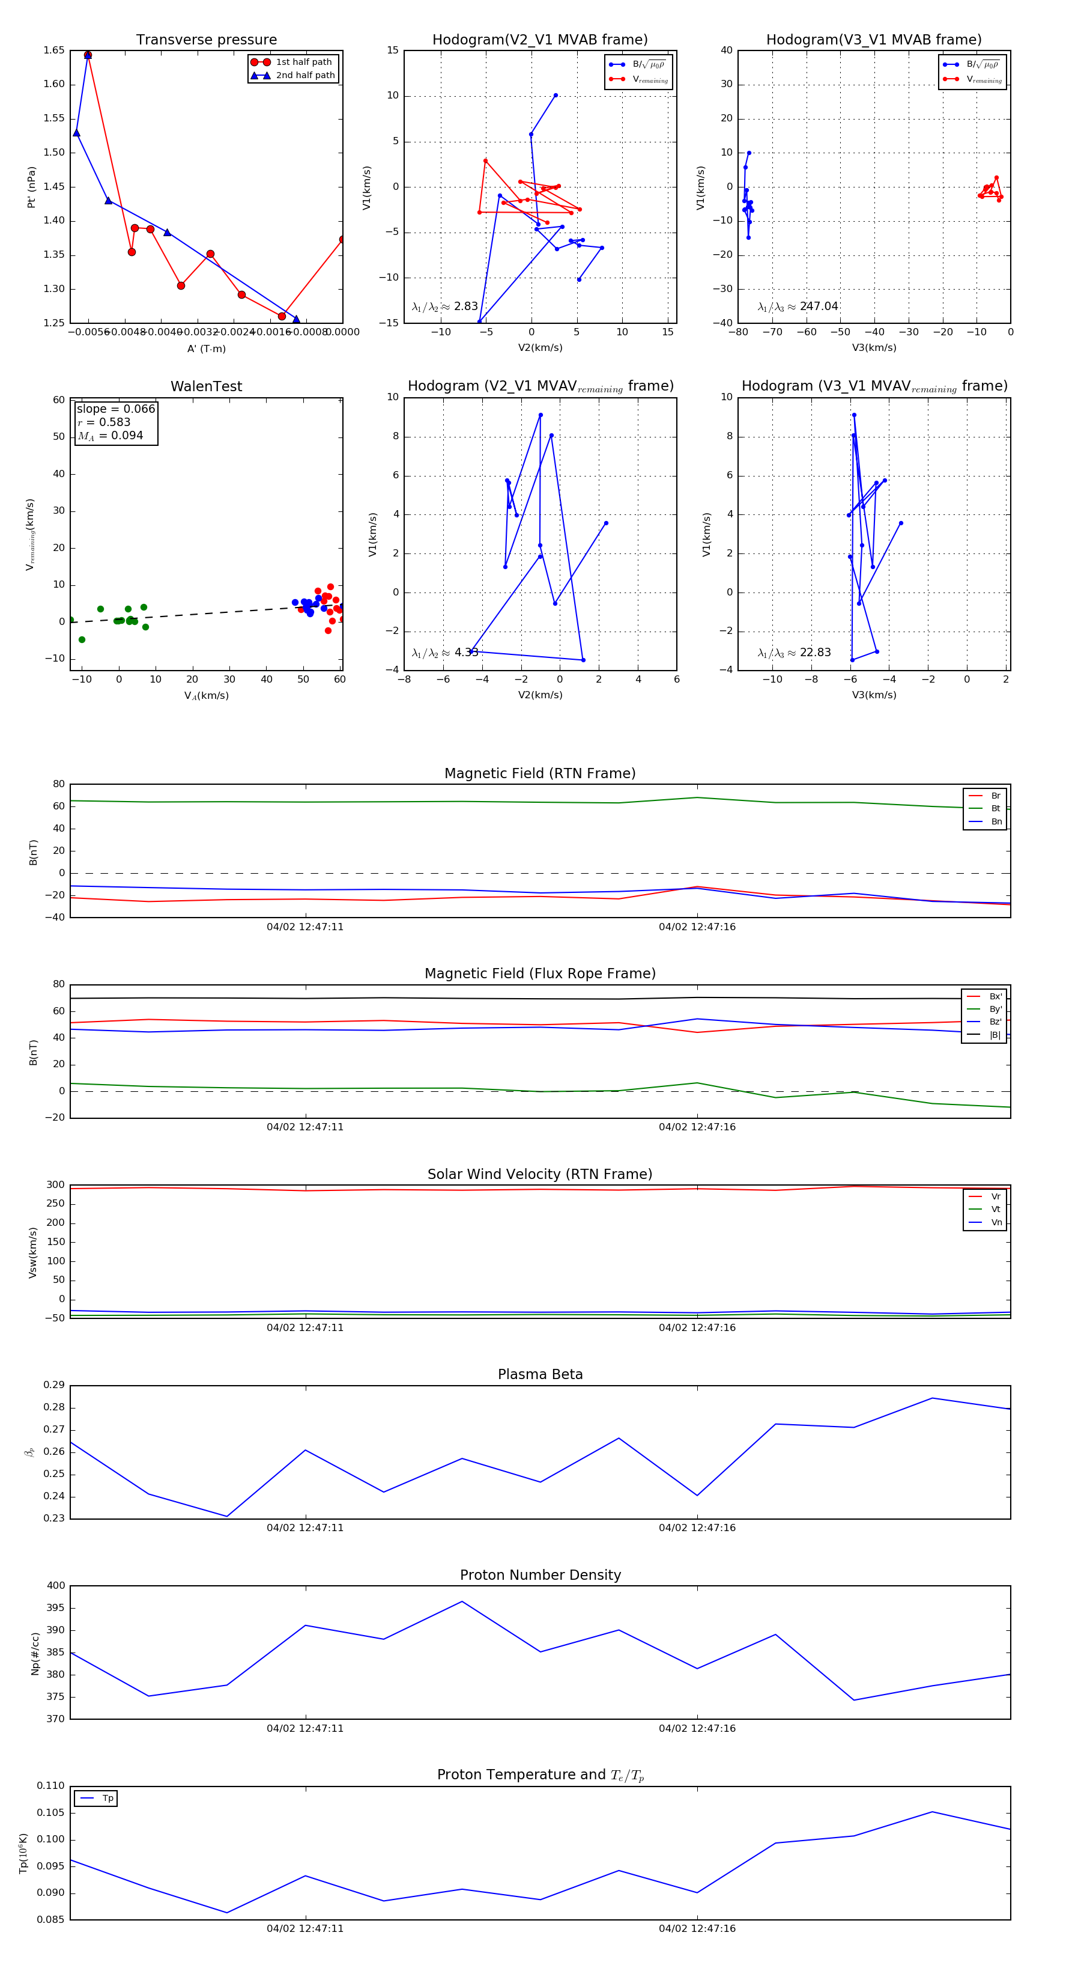Click the 'WalenTest' plot title
The image size is (1081, 1983).
[x=206, y=386]
